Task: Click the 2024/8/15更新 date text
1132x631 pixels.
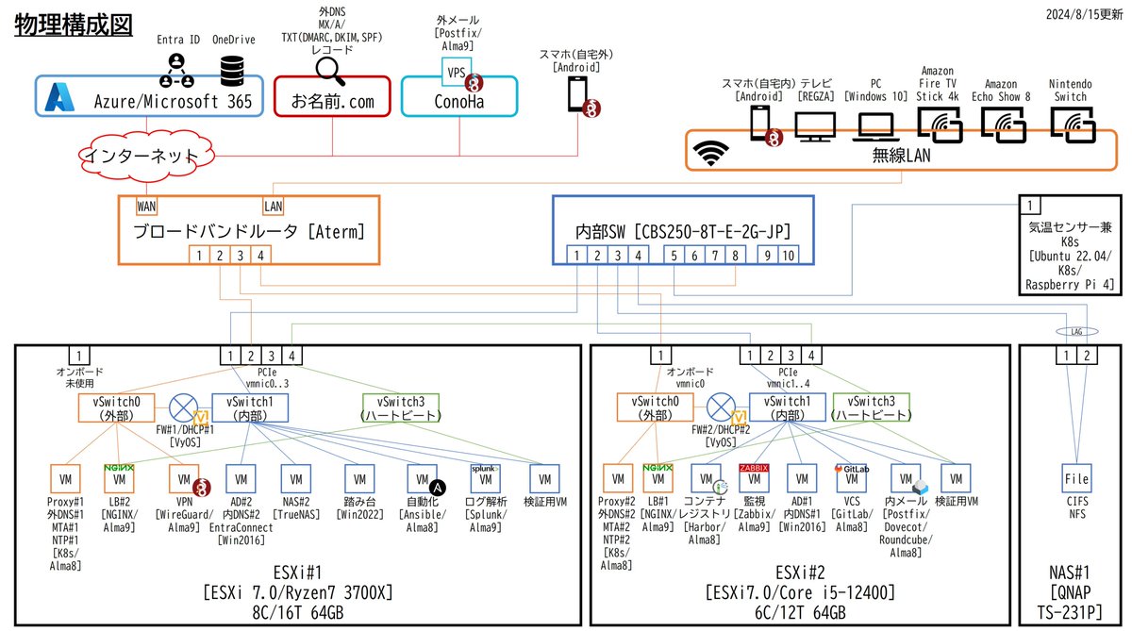Action: click(1085, 14)
